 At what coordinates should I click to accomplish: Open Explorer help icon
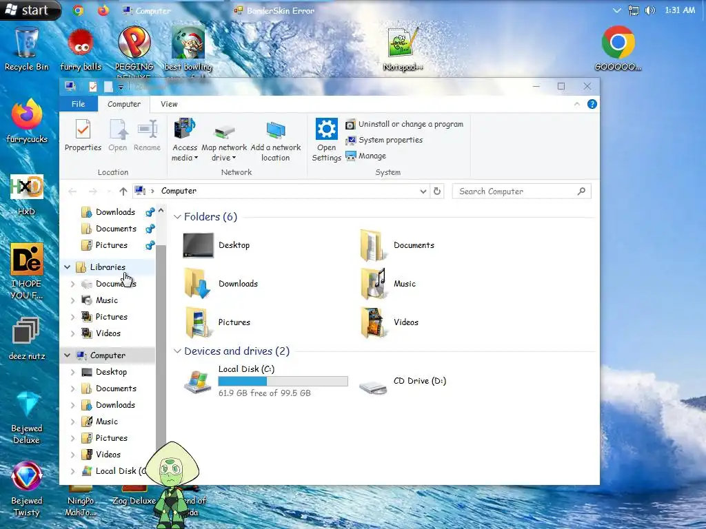pyautogui.click(x=592, y=104)
